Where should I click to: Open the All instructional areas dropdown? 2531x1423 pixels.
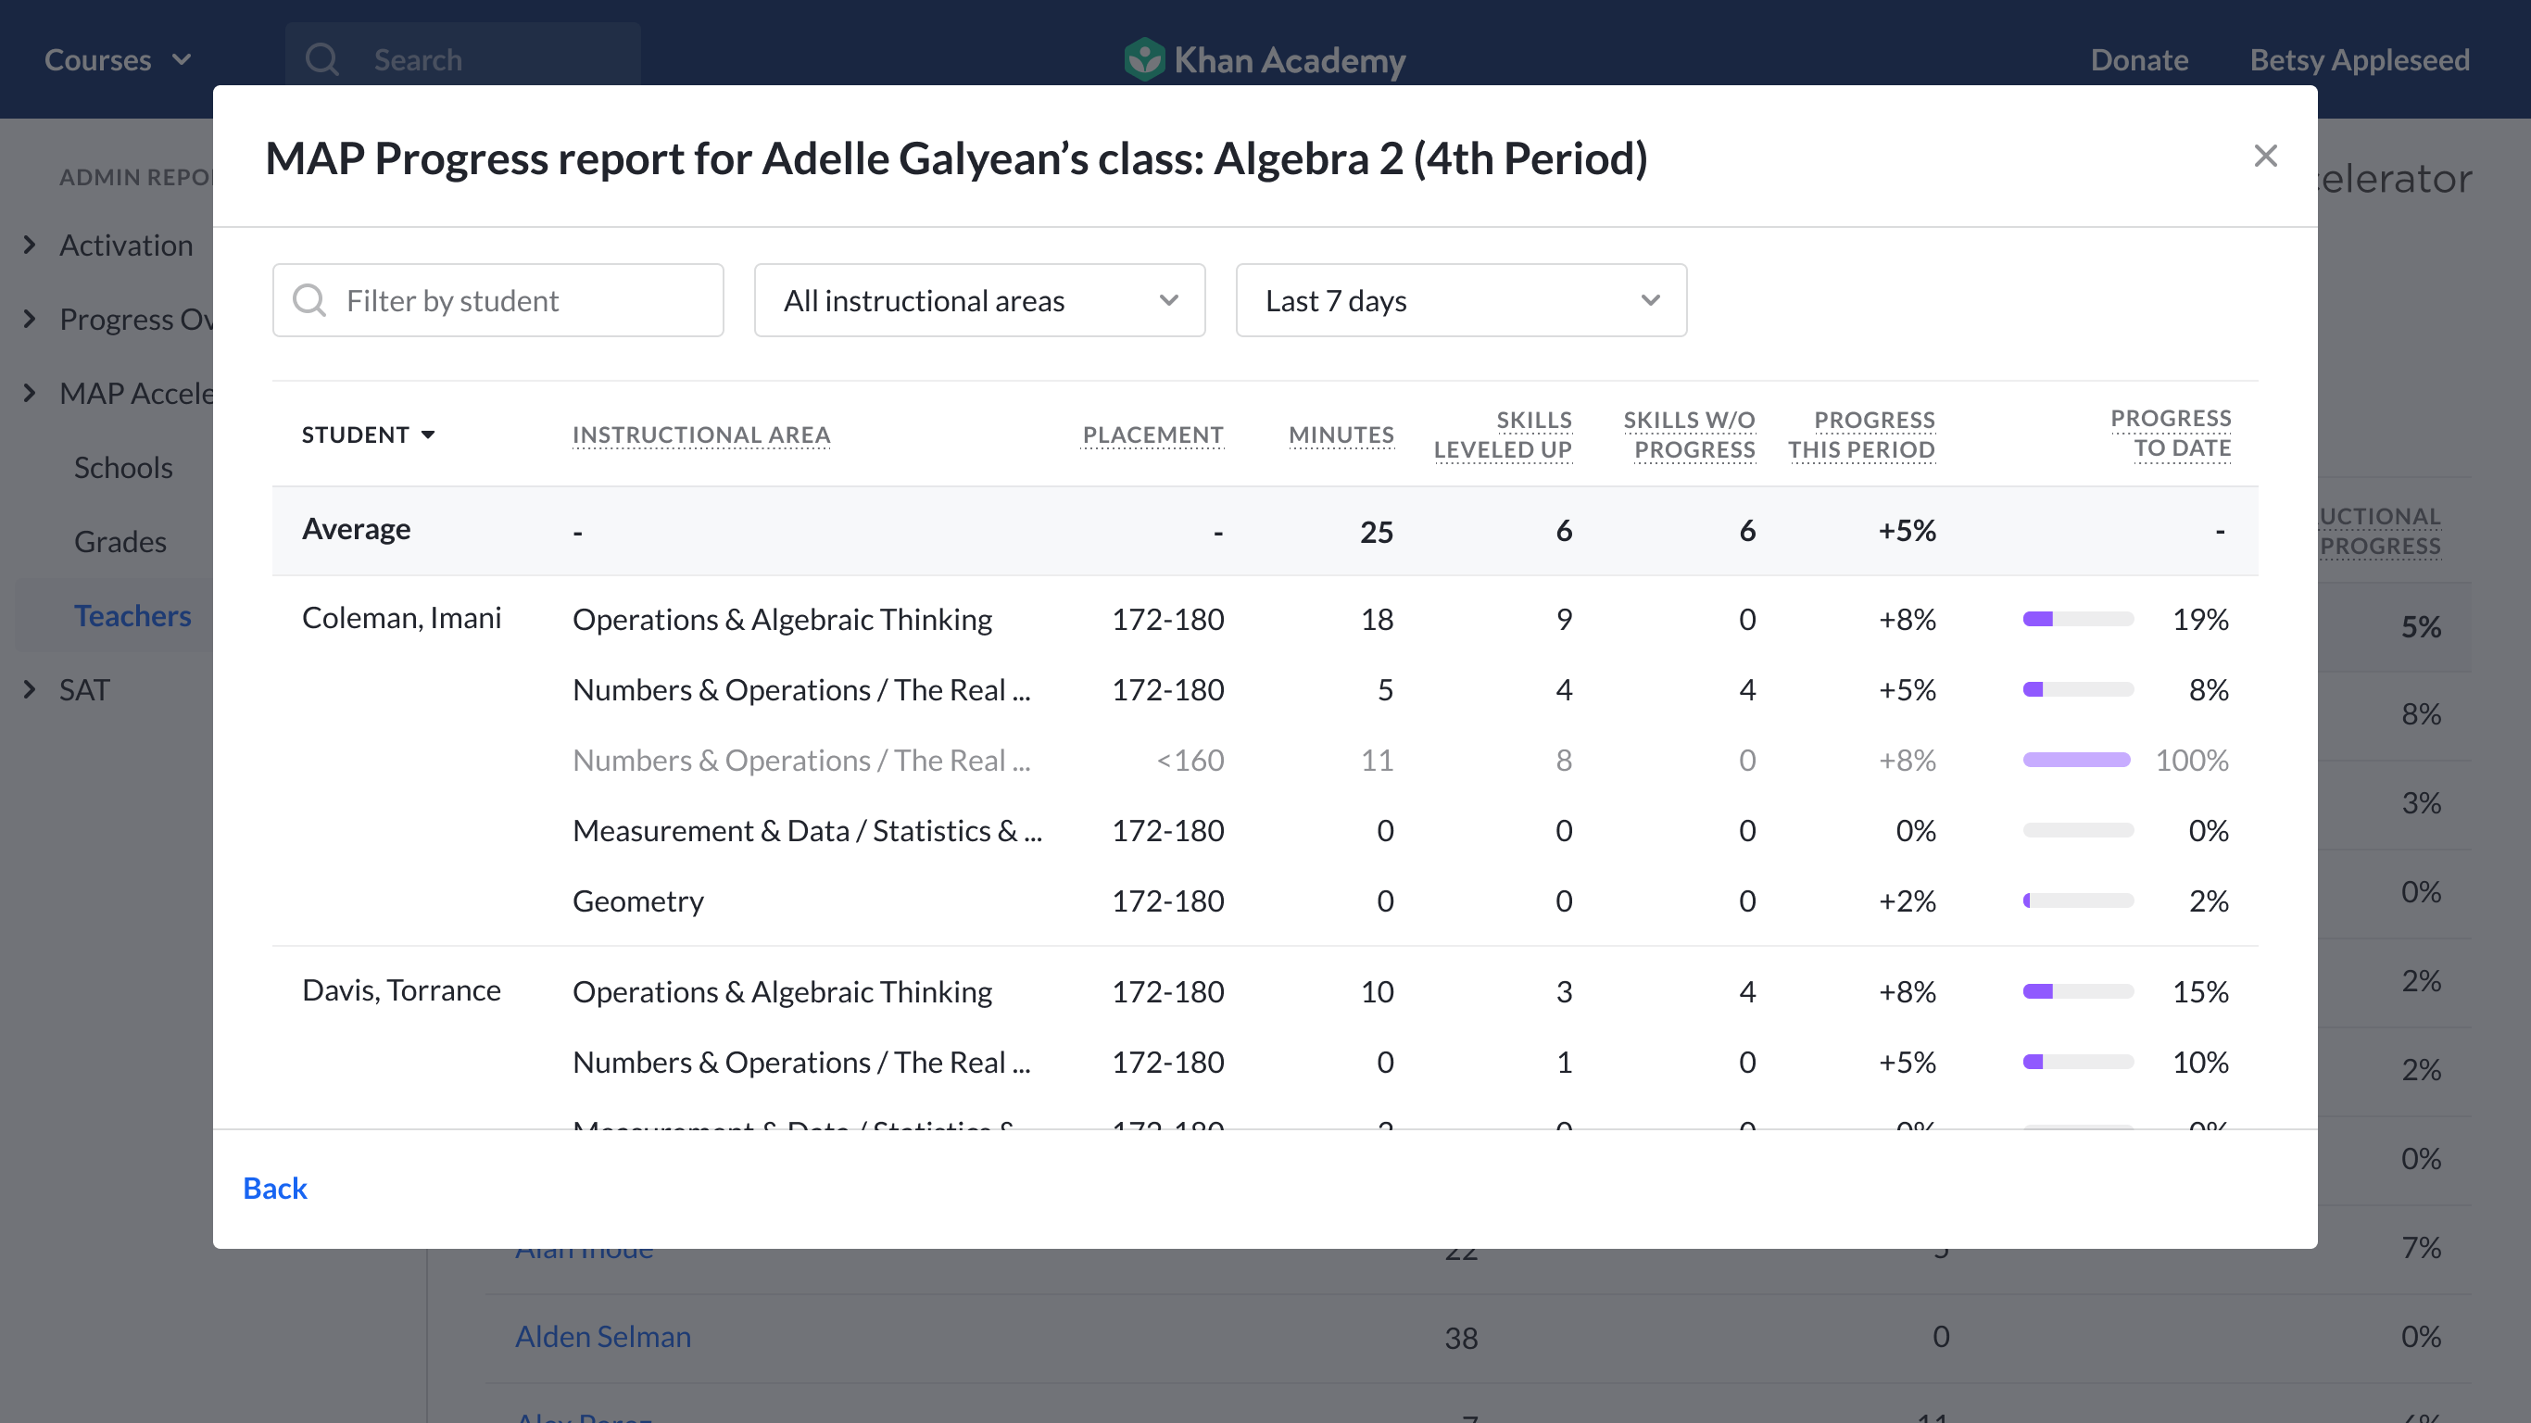click(x=979, y=300)
